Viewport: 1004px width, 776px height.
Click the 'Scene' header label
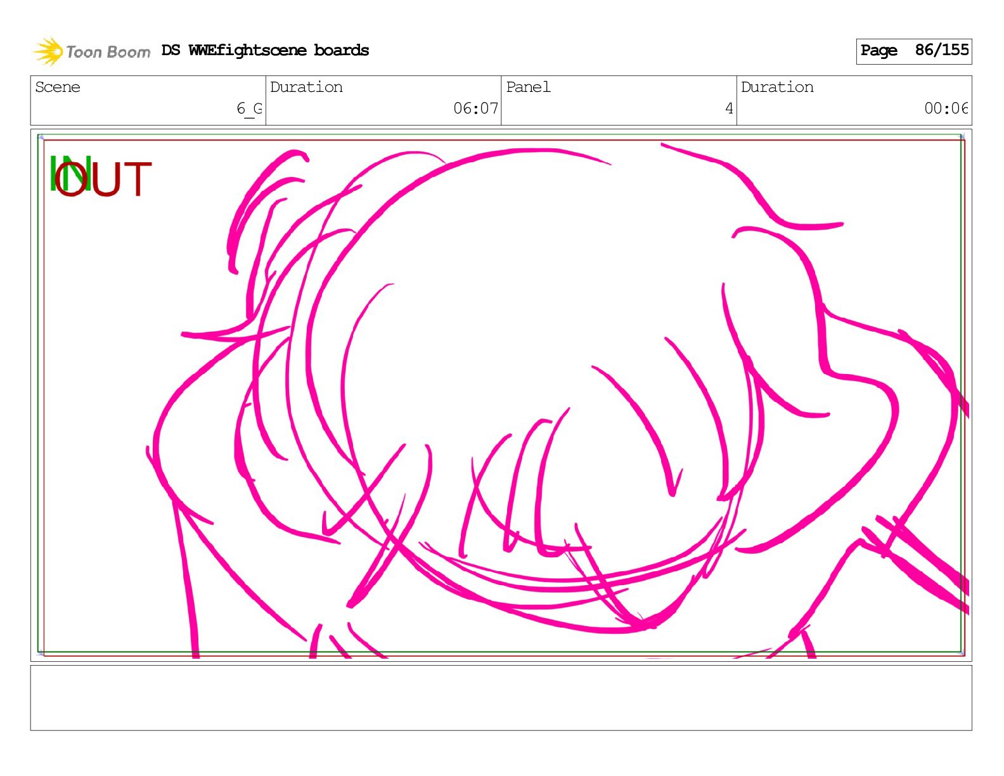click(58, 87)
